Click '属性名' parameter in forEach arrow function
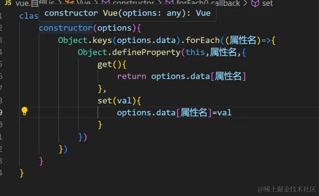319x196 pixels. click(x=243, y=40)
